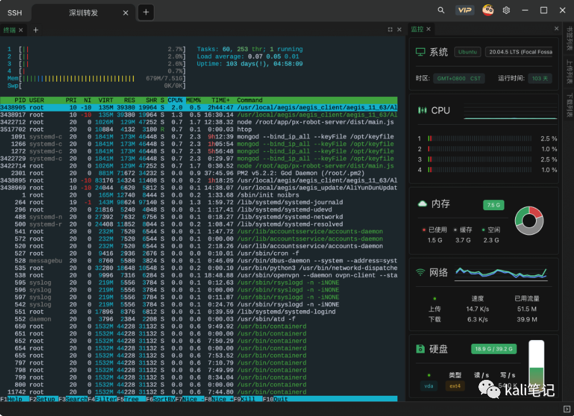
Task: Toggle fullscreen for the terminal pane
Action: tap(390, 29)
